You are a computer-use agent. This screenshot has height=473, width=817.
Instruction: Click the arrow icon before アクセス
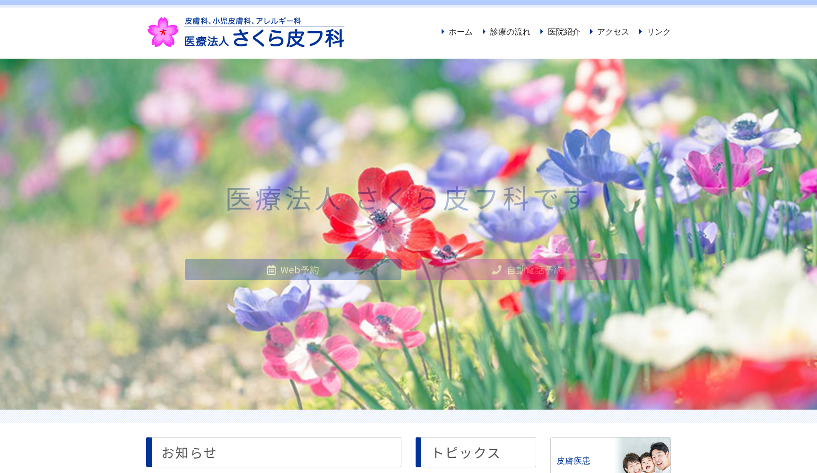click(591, 32)
